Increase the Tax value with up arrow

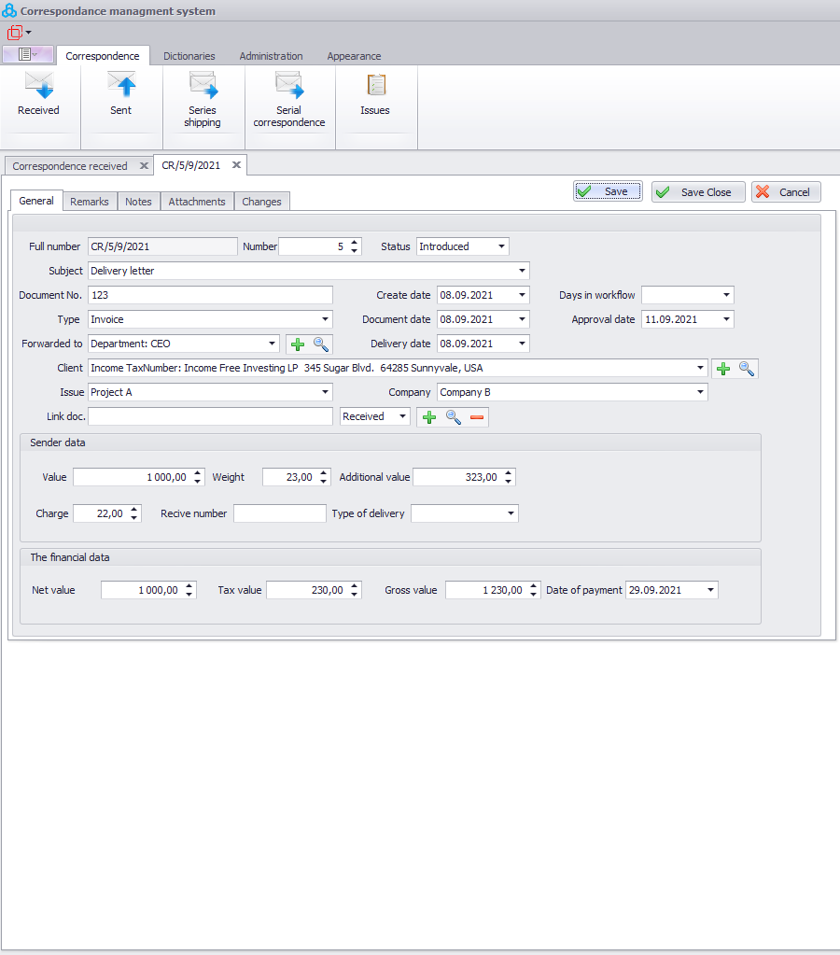355,586
